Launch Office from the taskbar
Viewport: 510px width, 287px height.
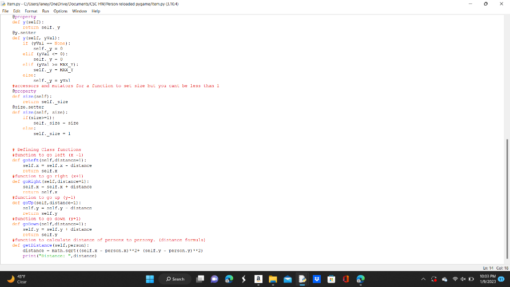coord(346,279)
